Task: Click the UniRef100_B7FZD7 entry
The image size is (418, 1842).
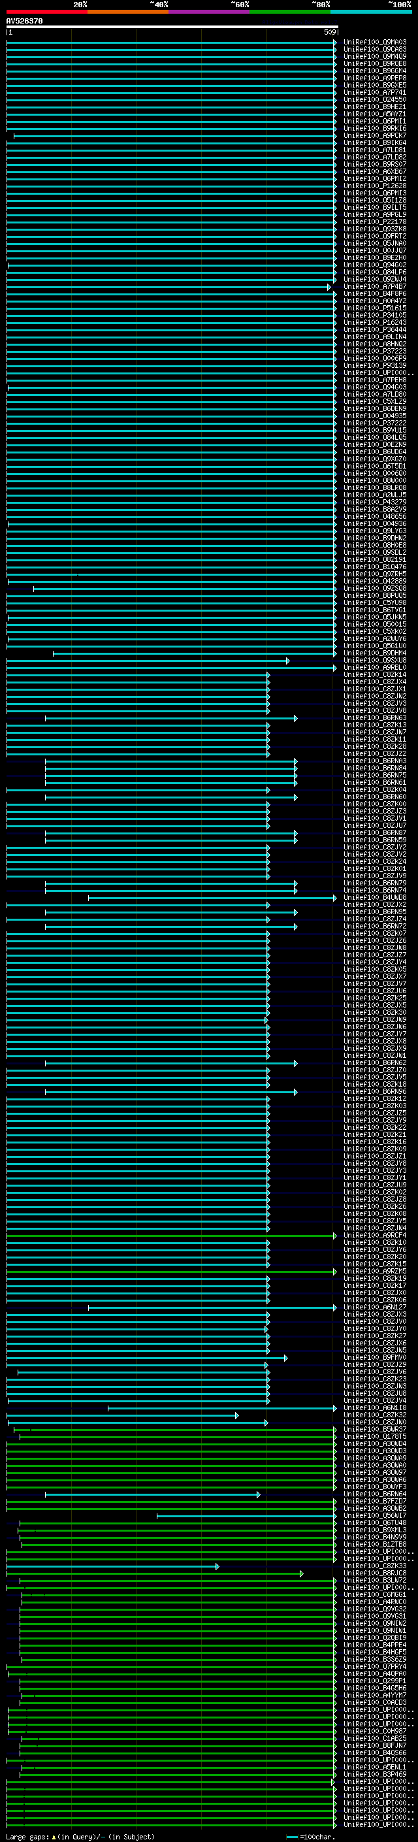Action: click(x=375, y=1501)
